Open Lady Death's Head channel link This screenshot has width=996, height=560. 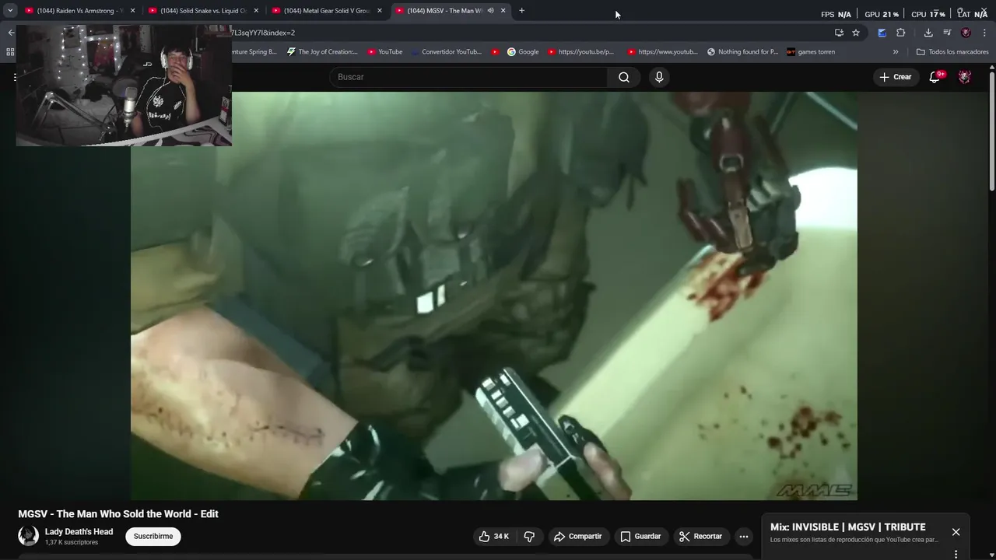(x=79, y=532)
